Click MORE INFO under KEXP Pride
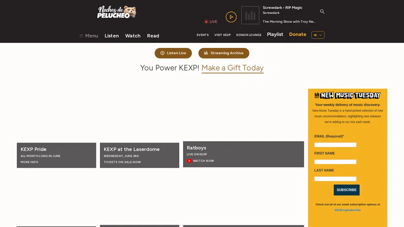Image resolution: width=404 pixels, height=227 pixels. coord(29,162)
